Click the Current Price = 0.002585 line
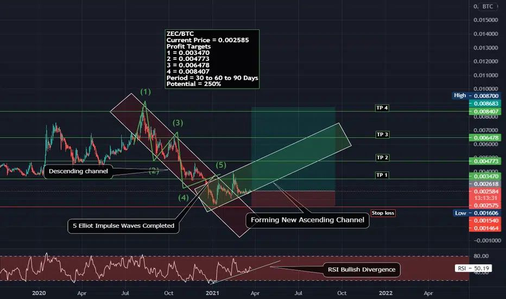 click(x=207, y=40)
